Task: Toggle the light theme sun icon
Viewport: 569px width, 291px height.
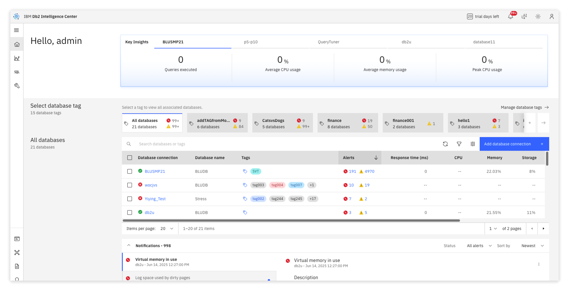Action: click(538, 17)
